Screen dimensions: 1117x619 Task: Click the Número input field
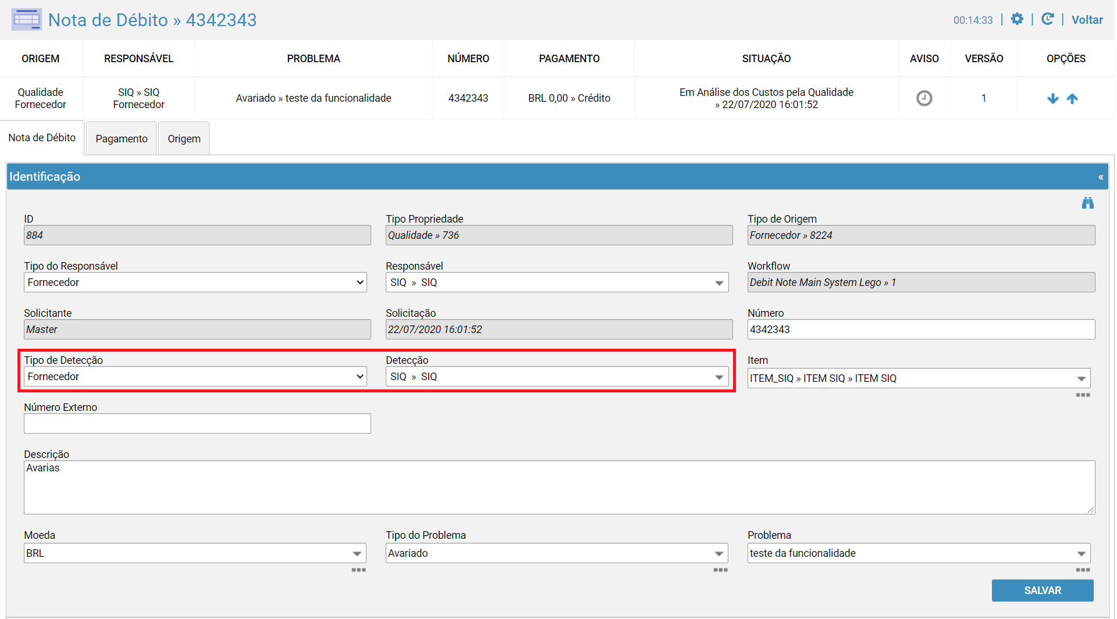(x=921, y=330)
